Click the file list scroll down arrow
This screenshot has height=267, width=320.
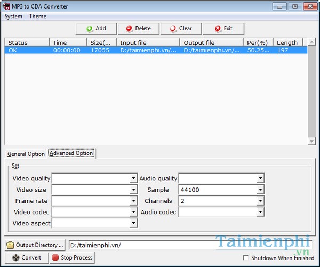click(x=311, y=141)
